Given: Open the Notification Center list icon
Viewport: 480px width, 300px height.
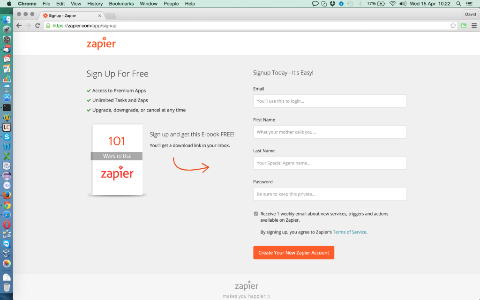Looking at the screenshot, I should coord(469,4).
